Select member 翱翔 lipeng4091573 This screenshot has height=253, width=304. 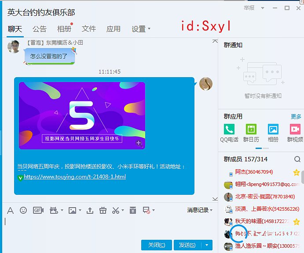pyautogui.click(x=262, y=184)
